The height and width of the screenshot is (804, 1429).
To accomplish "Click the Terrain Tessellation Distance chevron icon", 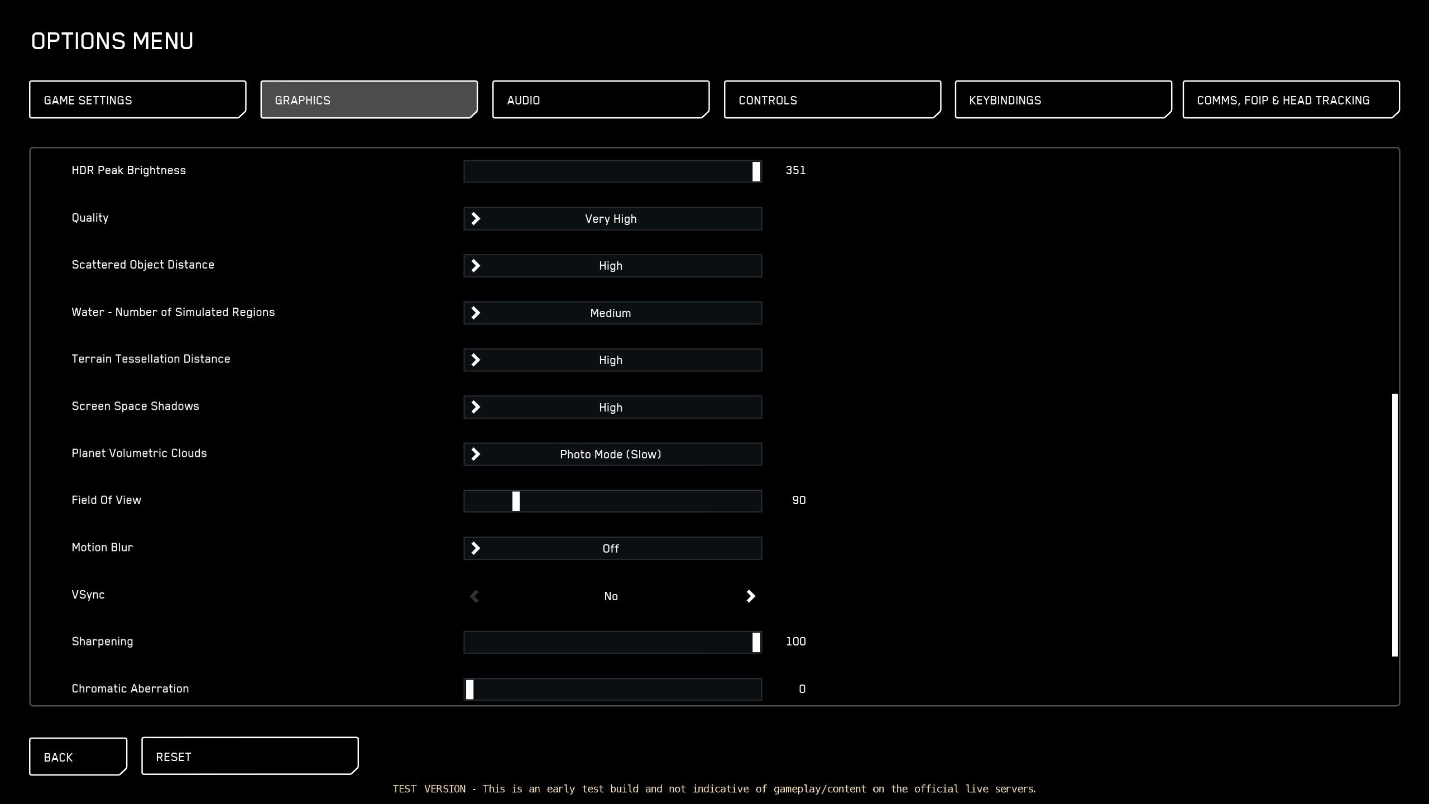I will pos(476,360).
